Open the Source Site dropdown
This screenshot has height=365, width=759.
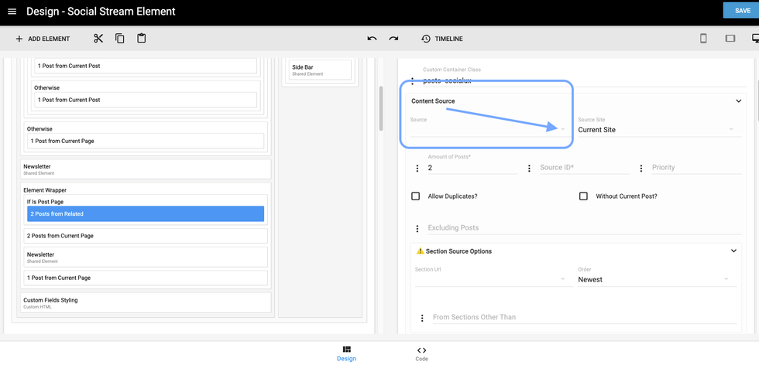[655, 130]
